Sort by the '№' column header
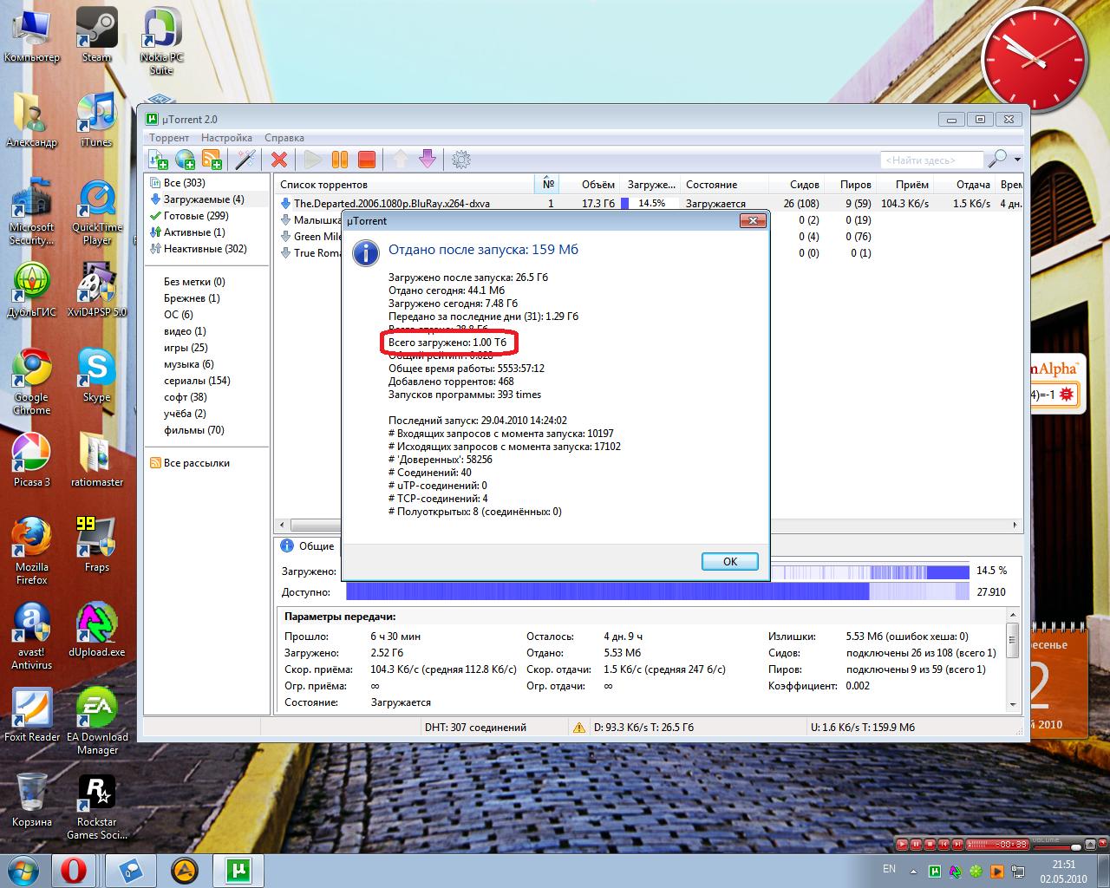Viewport: 1110px width, 888px height. point(548,184)
